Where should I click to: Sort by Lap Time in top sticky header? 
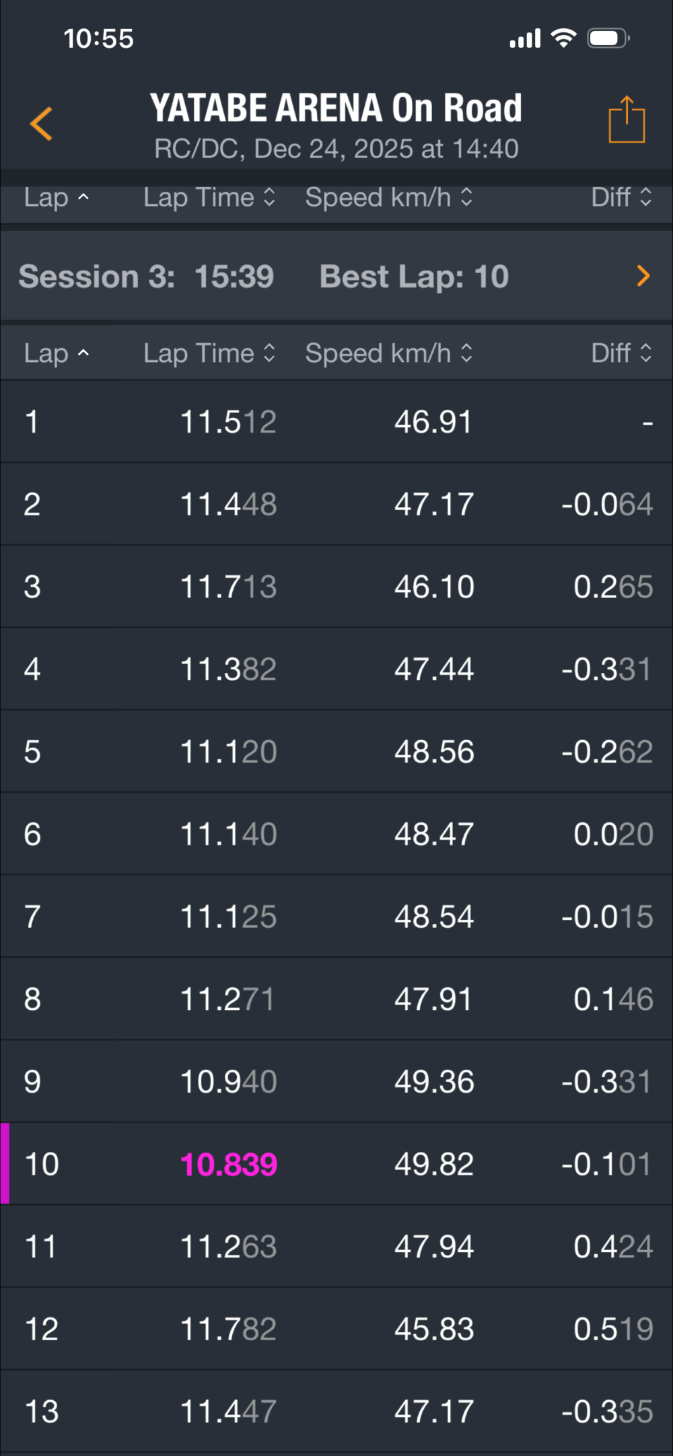pyautogui.click(x=209, y=198)
